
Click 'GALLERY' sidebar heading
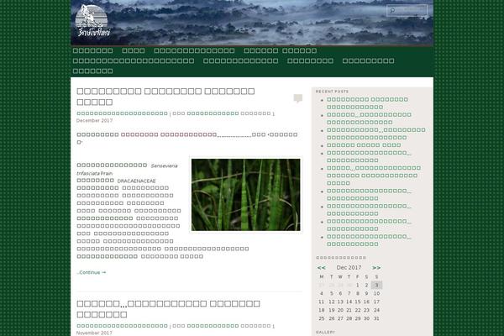(x=325, y=332)
